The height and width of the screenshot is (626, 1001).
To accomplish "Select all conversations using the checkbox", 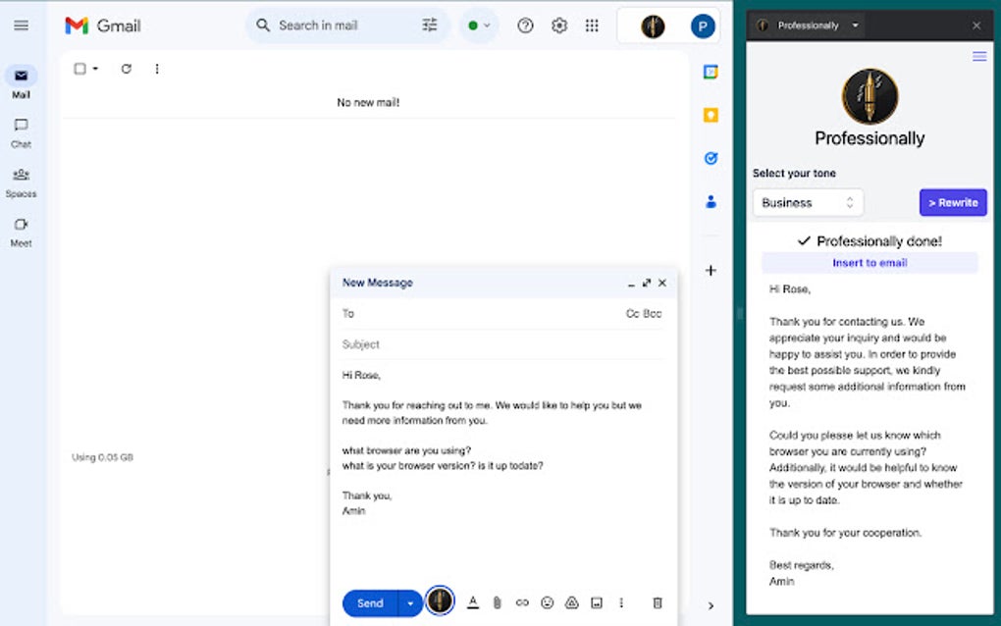I will point(79,69).
